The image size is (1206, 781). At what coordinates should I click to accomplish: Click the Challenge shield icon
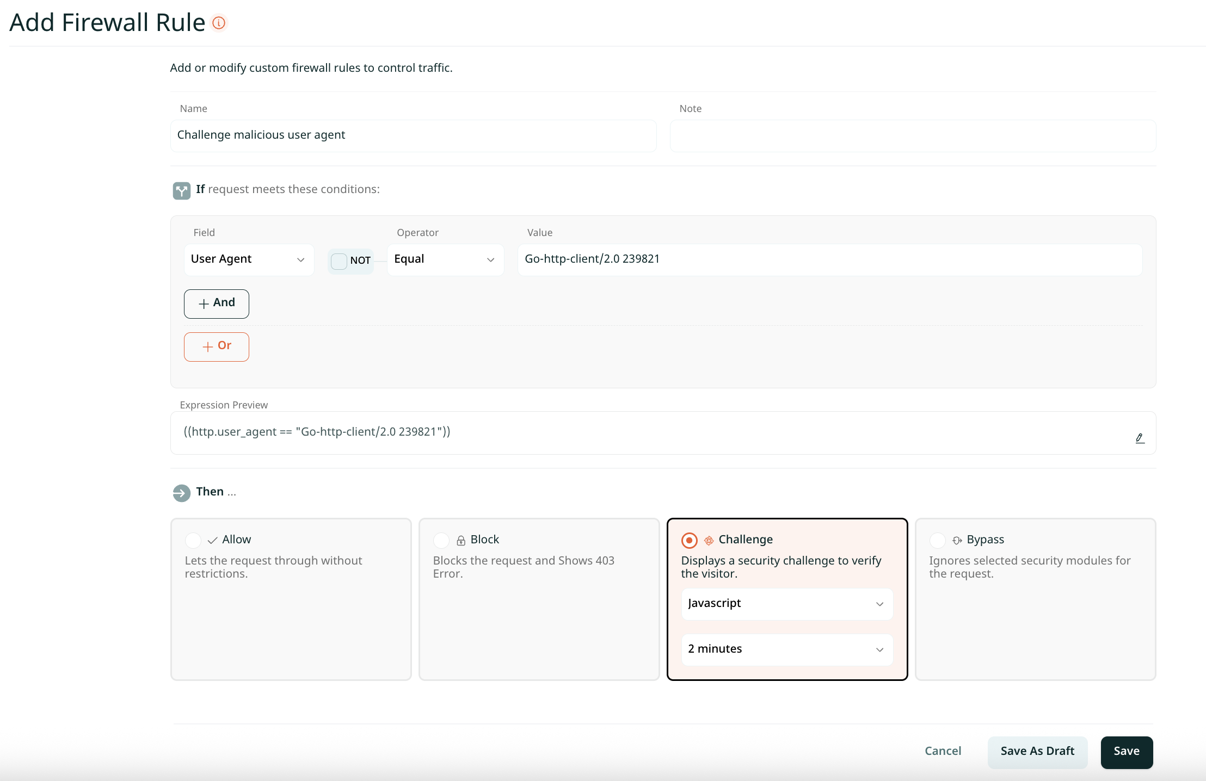click(x=709, y=540)
